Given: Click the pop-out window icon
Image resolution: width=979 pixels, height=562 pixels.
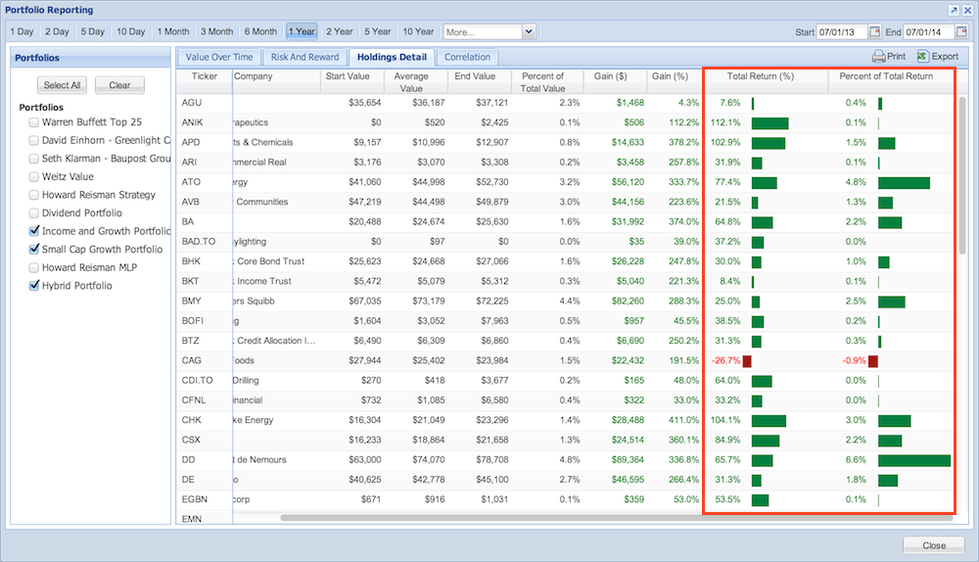Looking at the screenshot, I should [954, 10].
